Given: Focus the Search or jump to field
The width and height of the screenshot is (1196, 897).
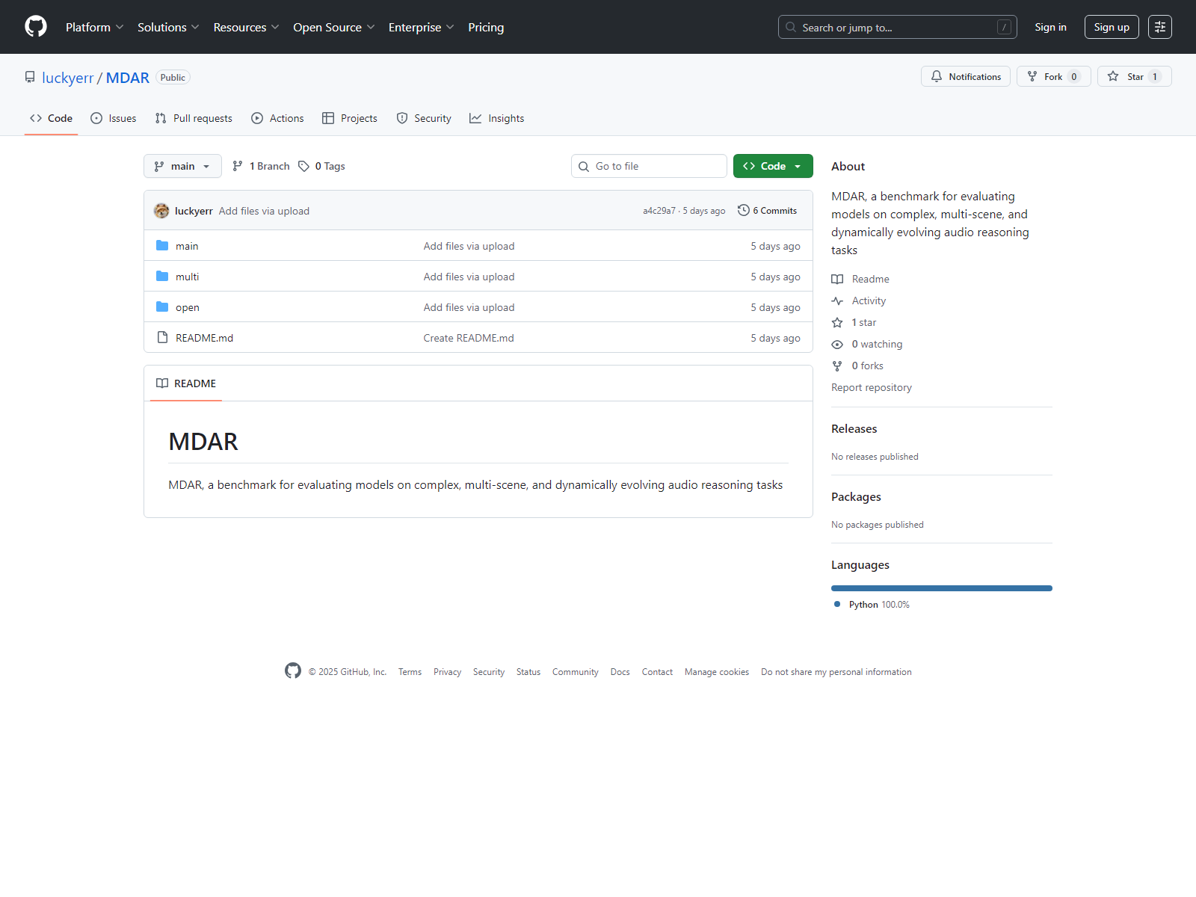Looking at the screenshot, I should tap(898, 27).
